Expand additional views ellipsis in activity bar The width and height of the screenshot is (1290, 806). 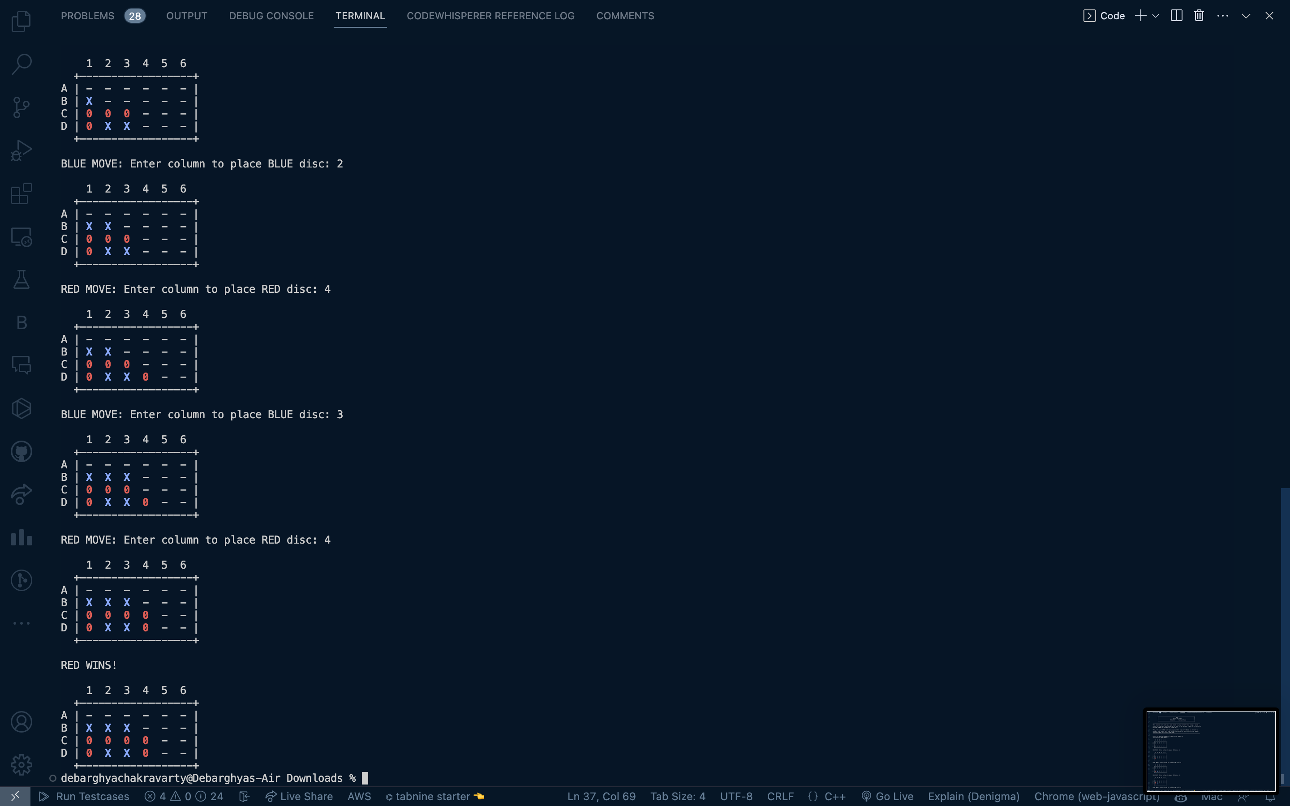21,623
